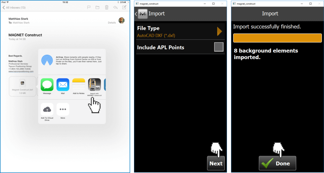Tap the AirDrop icon in share sheet

[x=47, y=60]
